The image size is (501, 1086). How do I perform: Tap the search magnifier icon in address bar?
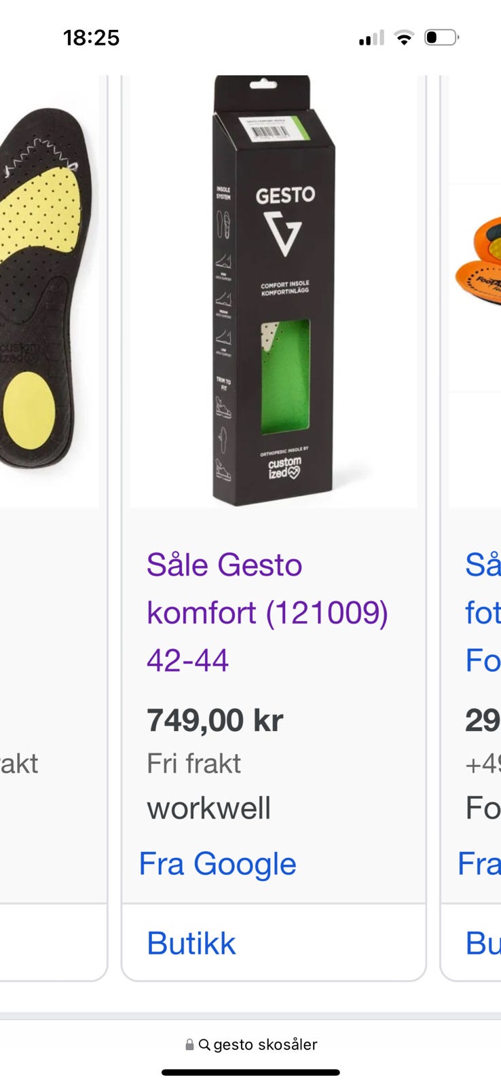[x=204, y=1045]
